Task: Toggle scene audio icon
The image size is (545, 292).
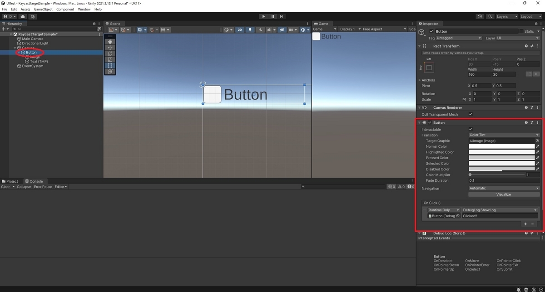Action: pyautogui.click(x=260, y=29)
